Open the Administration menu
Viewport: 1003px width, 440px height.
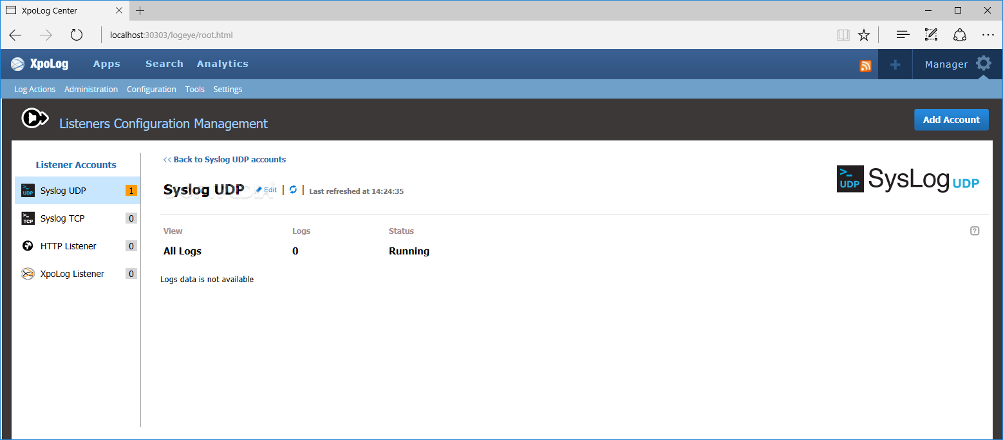pyautogui.click(x=91, y=90)
